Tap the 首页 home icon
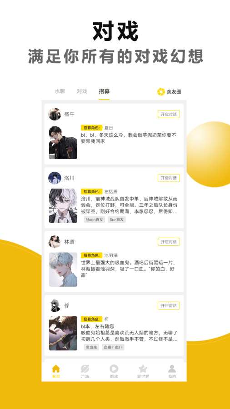The width and height of the screenshot is (230, 409). click(x=56, y=369)
